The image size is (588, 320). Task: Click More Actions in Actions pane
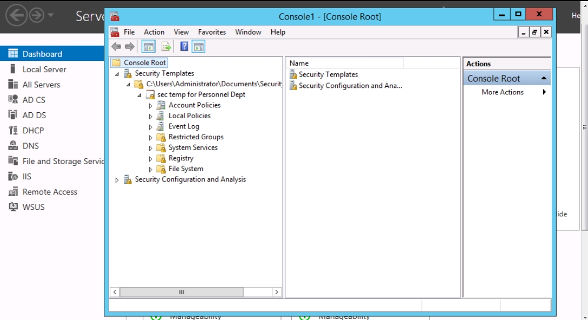point(503,92)
